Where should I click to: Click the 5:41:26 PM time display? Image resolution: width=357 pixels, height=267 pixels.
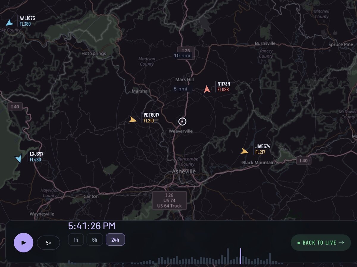(92, 226)
